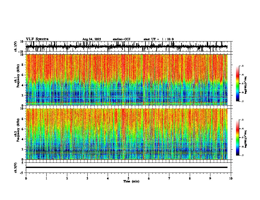Click the "10" kHz tick on ch.1 frequency axis
Screen dimensions: 260x200
(22, 55)
